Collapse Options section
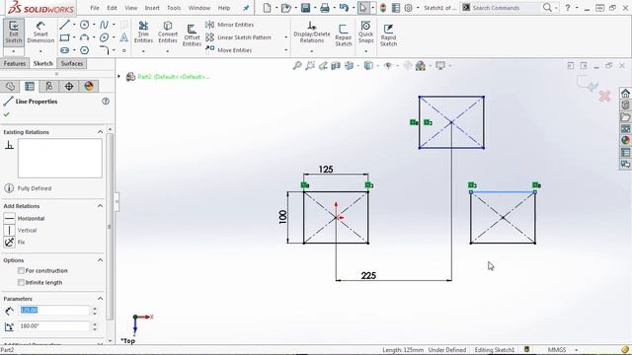This screenshot has height=355, width=632. pyautogui.click(x=100, y=260)
